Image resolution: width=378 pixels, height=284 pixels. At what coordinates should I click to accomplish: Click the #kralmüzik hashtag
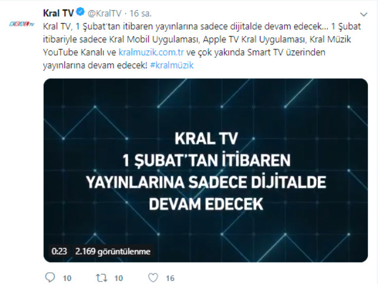point(172,65)
